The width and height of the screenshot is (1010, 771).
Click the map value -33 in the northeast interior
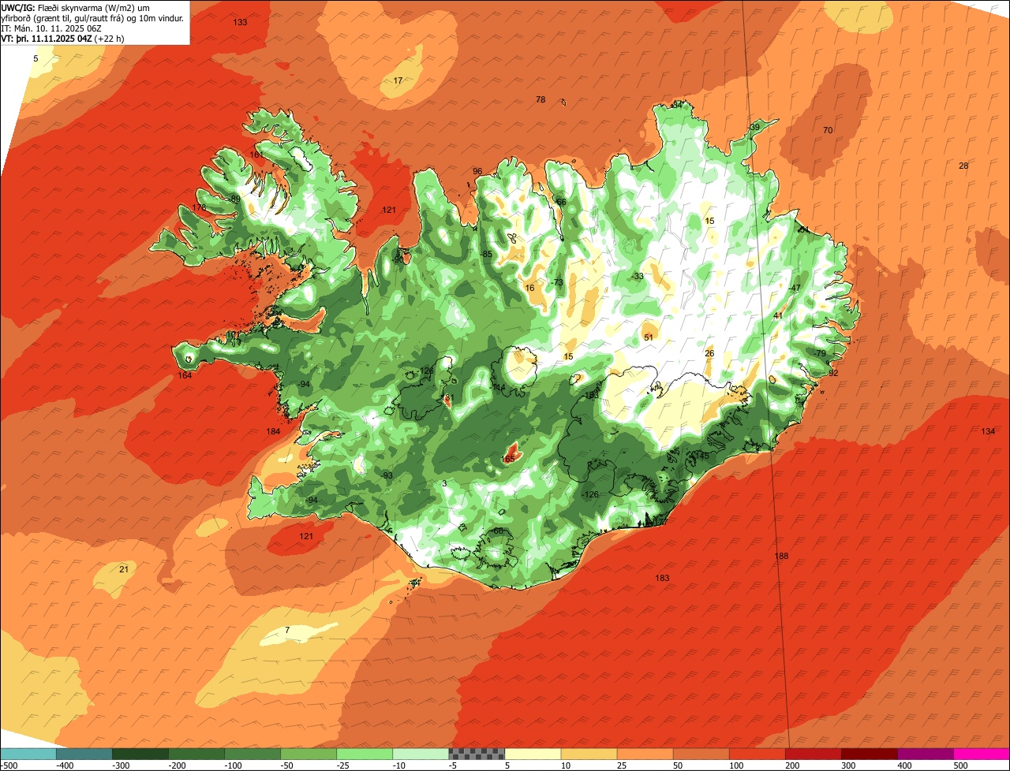tap(637, 276)
